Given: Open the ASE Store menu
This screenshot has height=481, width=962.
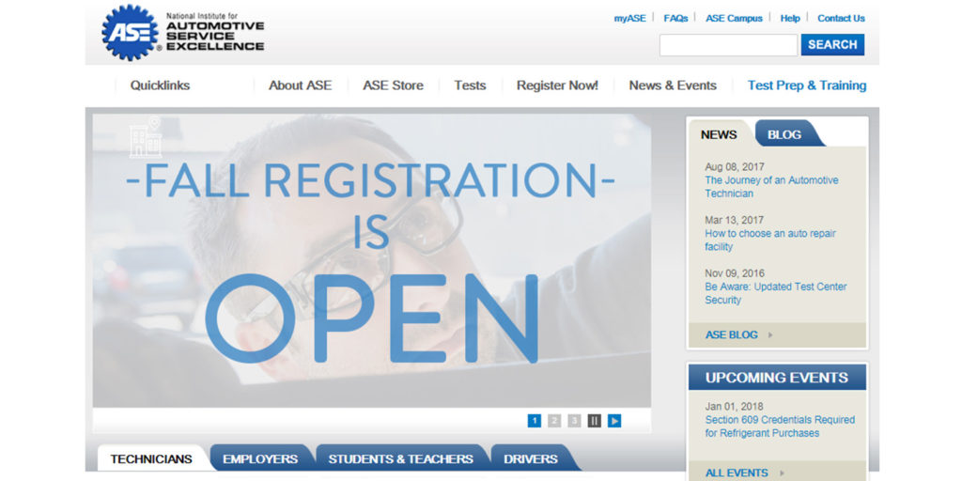Looking at the screenshot, I should (393, 85).
